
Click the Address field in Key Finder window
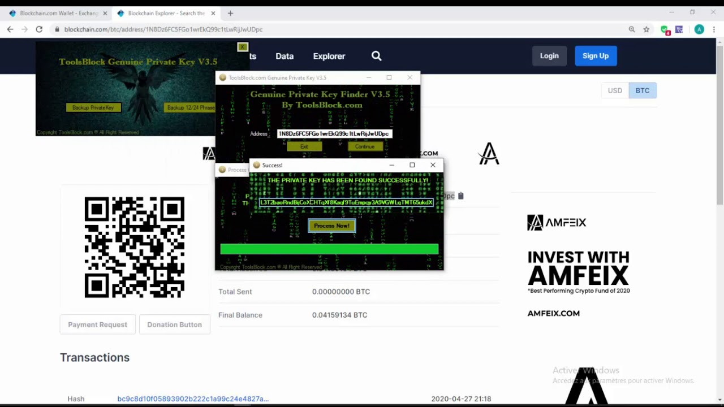[334, 133]
